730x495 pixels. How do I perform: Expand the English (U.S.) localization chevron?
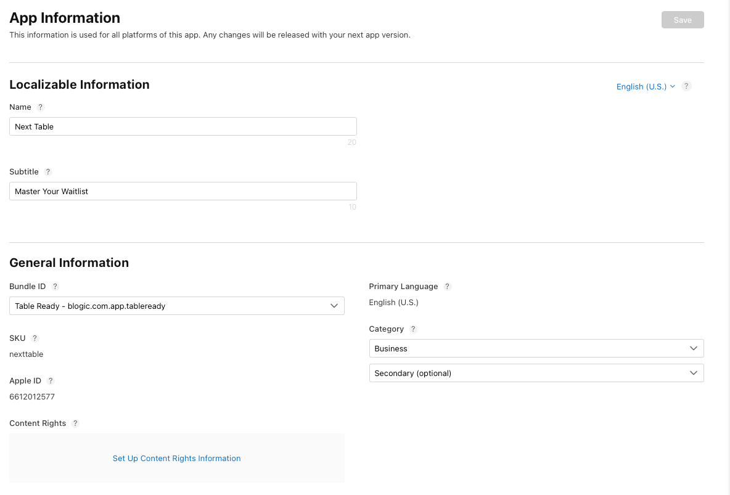673,86
